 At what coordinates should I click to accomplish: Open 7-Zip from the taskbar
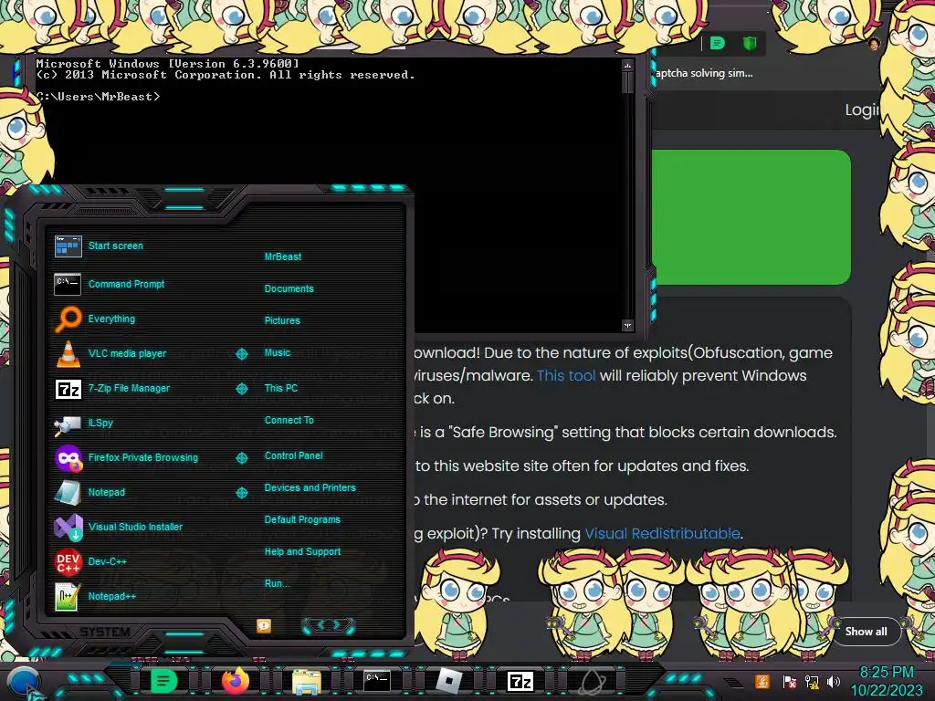click(520, 681)
